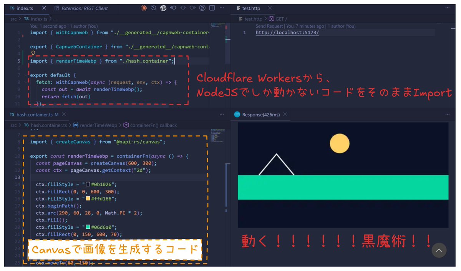Close the index.ts tab
The height and width of the screenshot is (271, 461).
click(43, 8)
